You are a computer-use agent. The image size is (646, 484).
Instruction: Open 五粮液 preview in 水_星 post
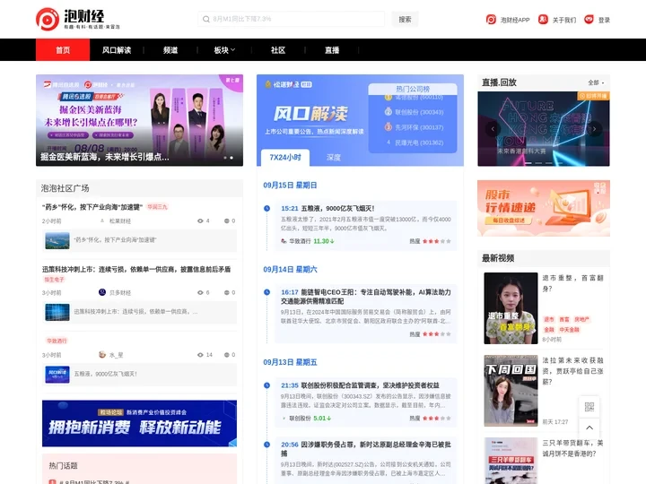pyautogui.click(x=139, y=375)
